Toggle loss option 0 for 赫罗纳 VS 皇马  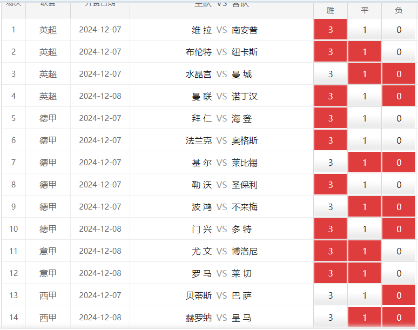point(399,317)
